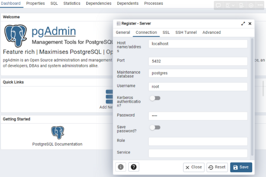
Task: Open the SSL tab
Action: click(166, 33)
